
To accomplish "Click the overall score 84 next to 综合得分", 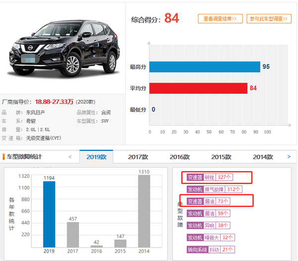I will coord(172,18).
